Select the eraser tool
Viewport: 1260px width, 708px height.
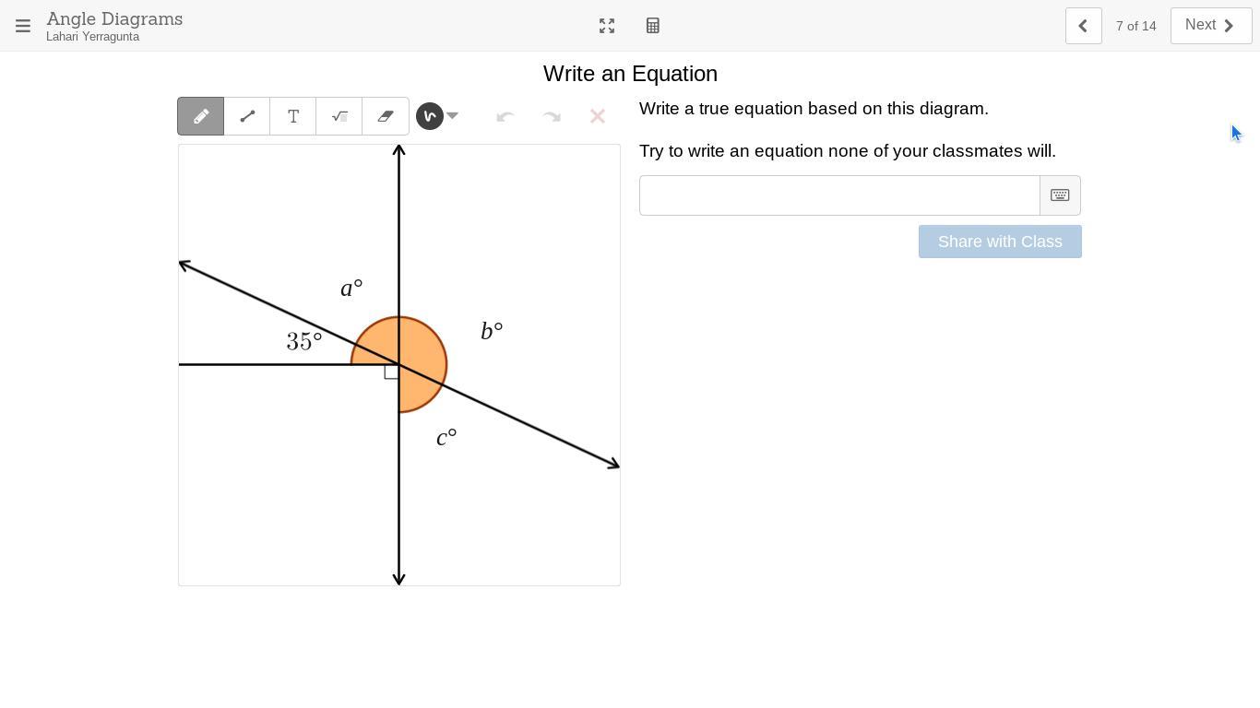pos(386,116)
